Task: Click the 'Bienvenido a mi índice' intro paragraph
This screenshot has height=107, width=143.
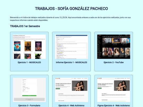Action: [x=70, y=19]
